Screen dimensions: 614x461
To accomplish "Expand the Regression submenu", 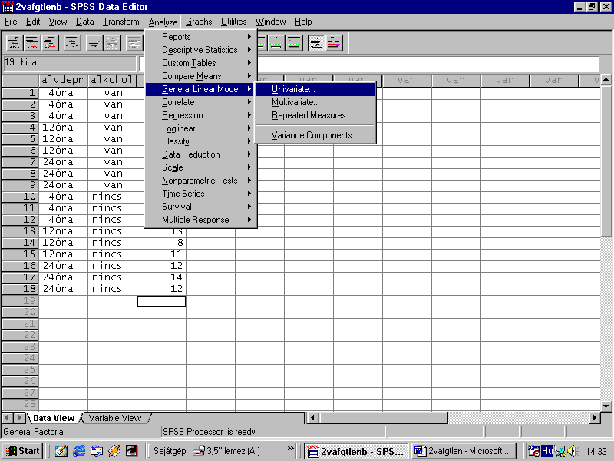I will click(201, 115).
